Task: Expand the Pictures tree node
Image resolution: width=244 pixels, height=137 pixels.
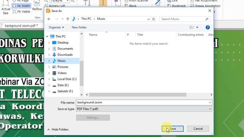Action: 49,67
